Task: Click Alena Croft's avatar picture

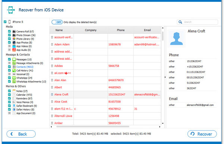Action: tap(177, 39)
